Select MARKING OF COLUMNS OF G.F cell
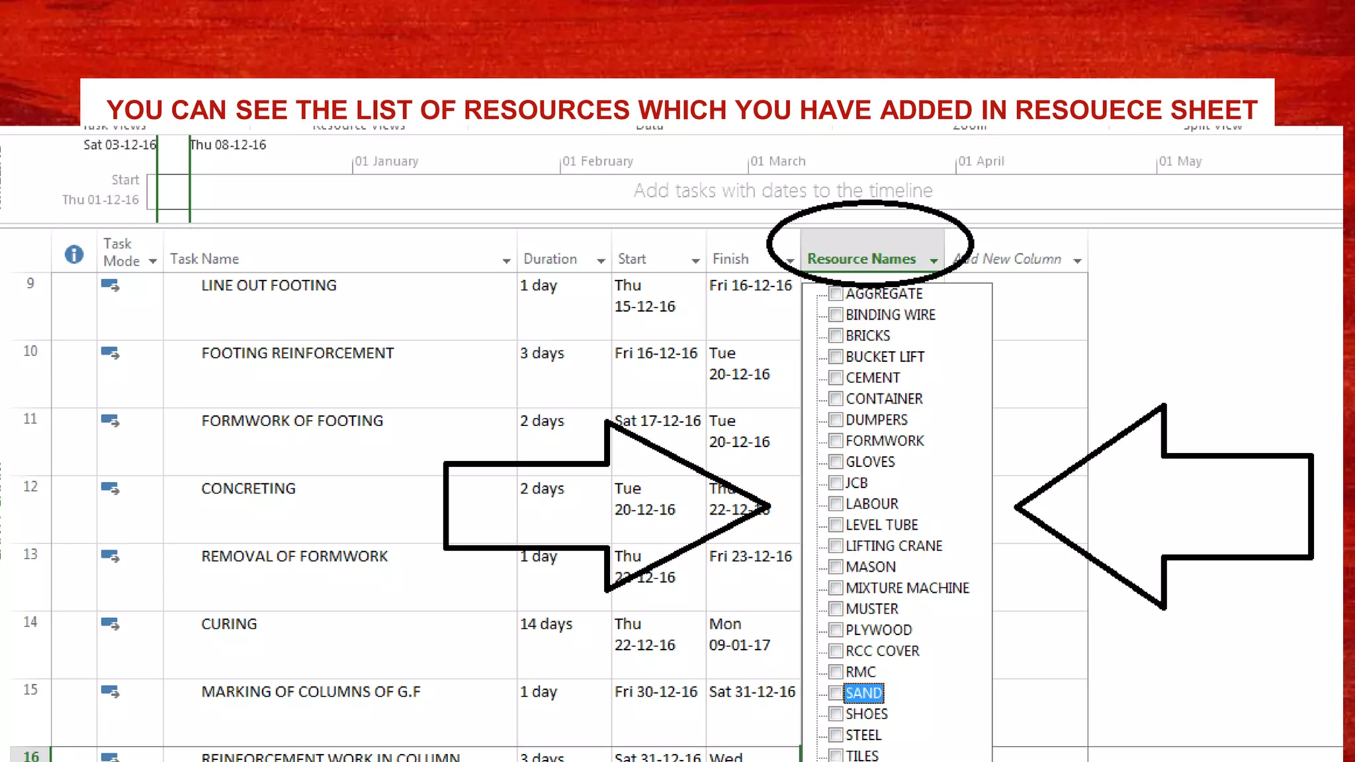1355x762 pixels. coord(340,712)
